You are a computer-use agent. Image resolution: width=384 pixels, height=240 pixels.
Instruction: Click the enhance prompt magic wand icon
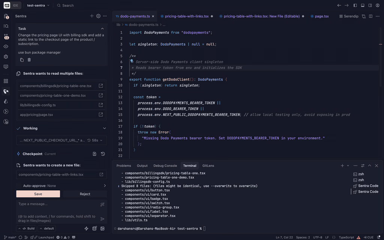(x=102, y=204)
